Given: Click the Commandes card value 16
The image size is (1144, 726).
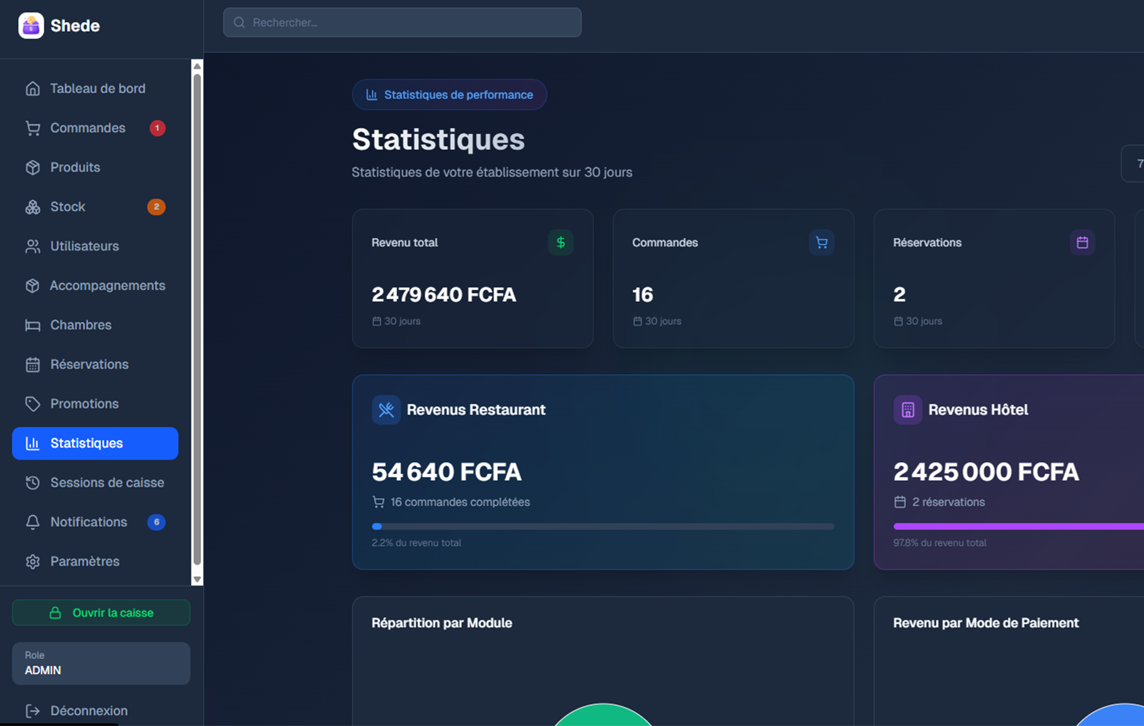Looking at the screenshot, I should [642, 294].
